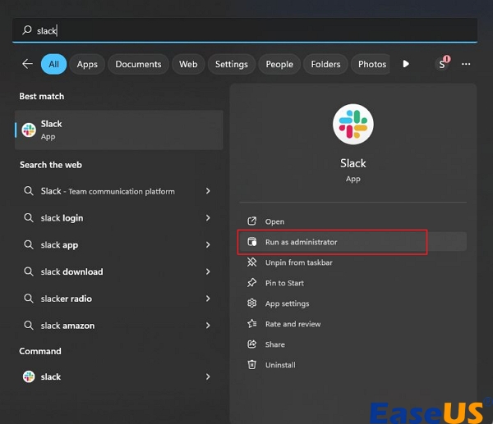Expand the 'slack download' suggestion chevron
This screenshot has width=493, height=424.
click(208, 272)
